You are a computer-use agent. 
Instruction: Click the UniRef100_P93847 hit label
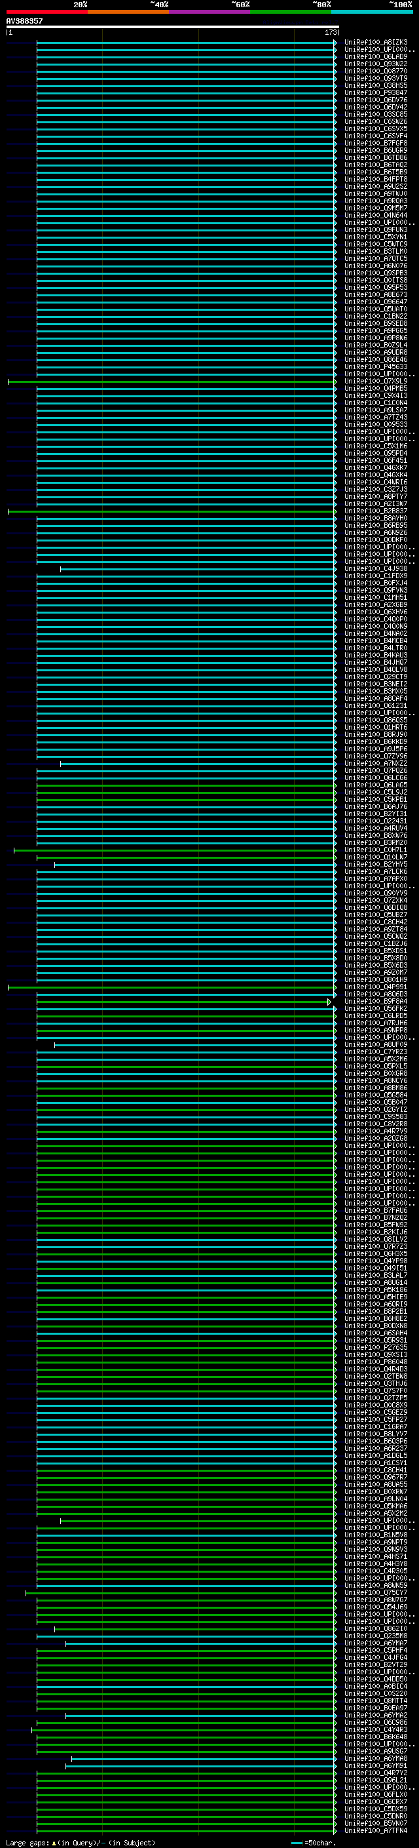pyautogui.click(x=375, y=92)
